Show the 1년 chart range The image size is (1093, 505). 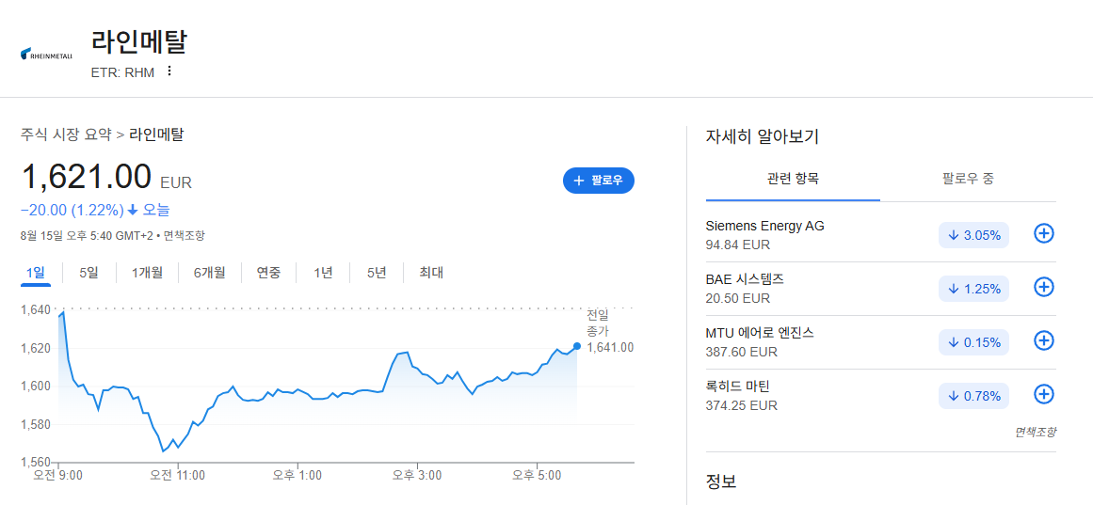point(323,273)
